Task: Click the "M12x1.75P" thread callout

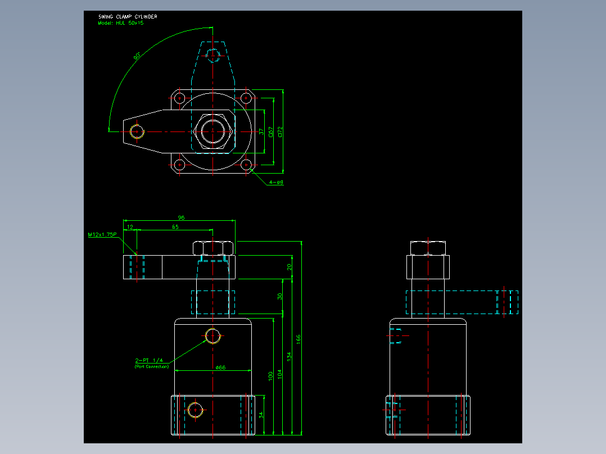Action: (x=102, y=234)
